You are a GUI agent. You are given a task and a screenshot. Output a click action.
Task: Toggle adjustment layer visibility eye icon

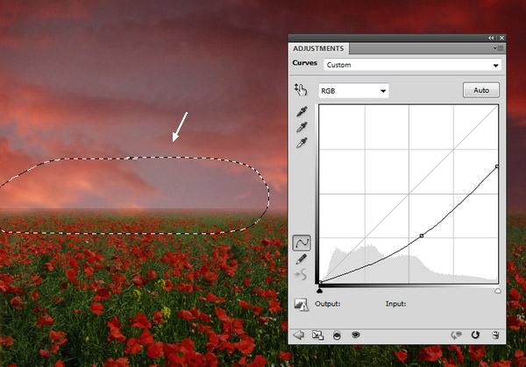click(x=356, y=335)
